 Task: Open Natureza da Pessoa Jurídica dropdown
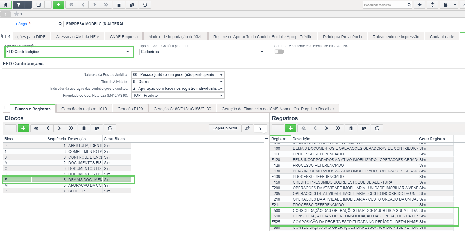178,75
